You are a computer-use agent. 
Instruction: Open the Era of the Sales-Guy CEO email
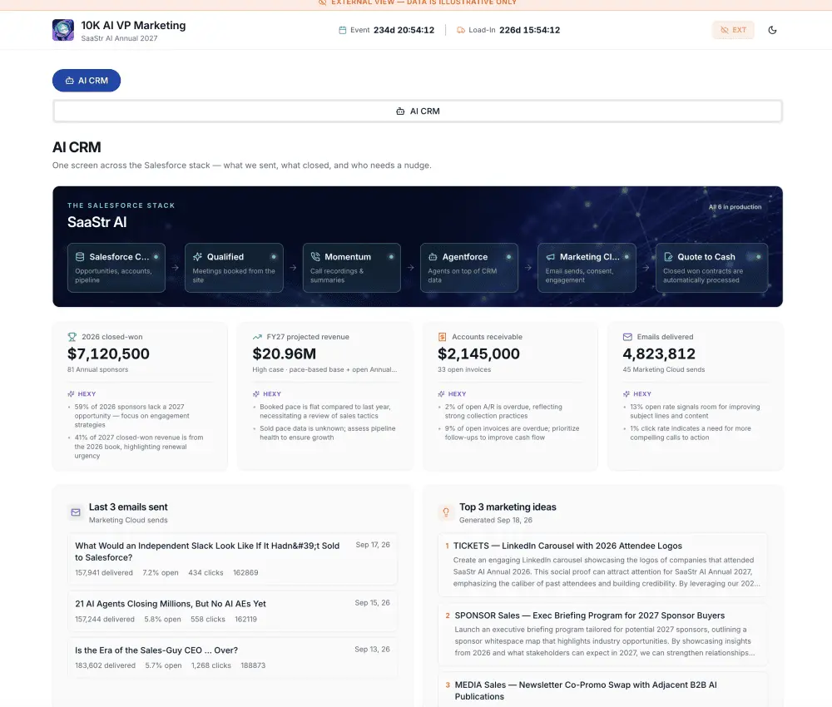pyautogui.click(x=232, y=658)
